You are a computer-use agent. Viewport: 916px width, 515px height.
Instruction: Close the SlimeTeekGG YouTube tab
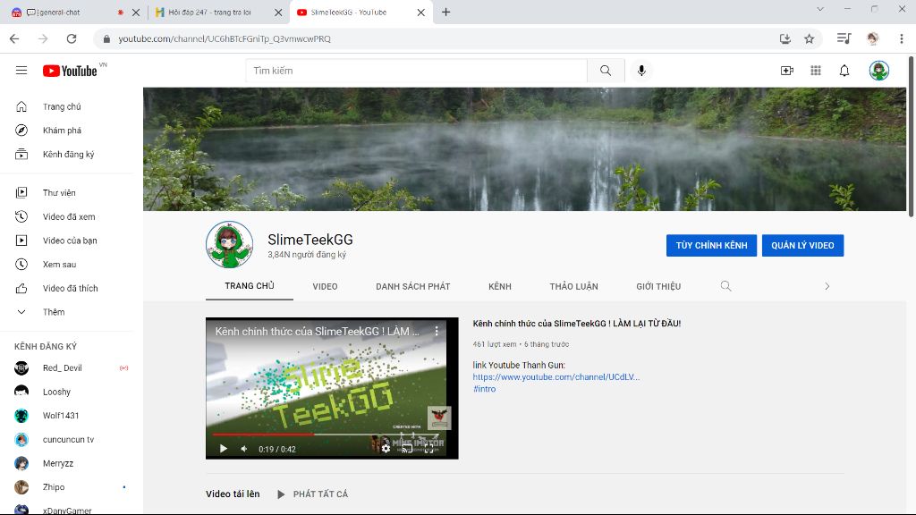point(420,13)
